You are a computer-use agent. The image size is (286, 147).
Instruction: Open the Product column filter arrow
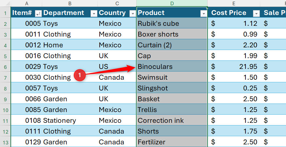203,13
